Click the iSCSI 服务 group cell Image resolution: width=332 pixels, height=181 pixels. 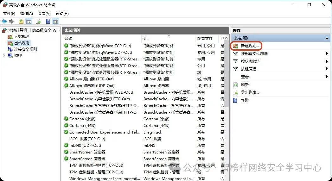152,139
